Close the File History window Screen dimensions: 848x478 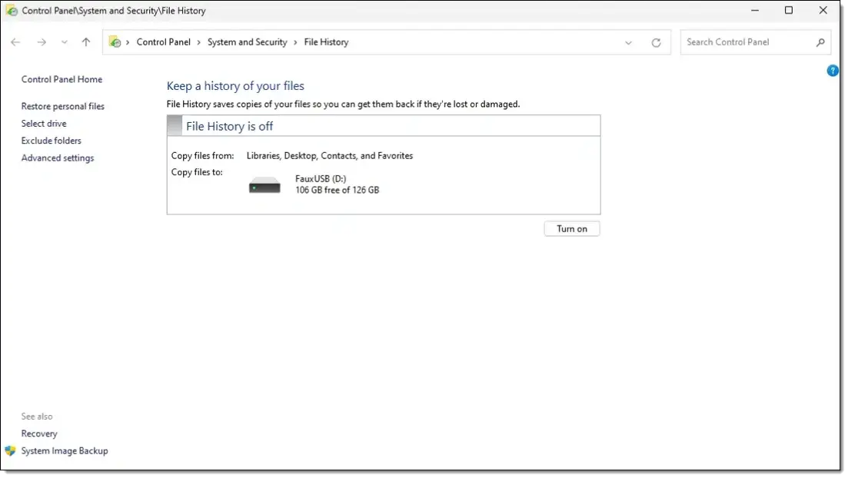tap(823, 10)
